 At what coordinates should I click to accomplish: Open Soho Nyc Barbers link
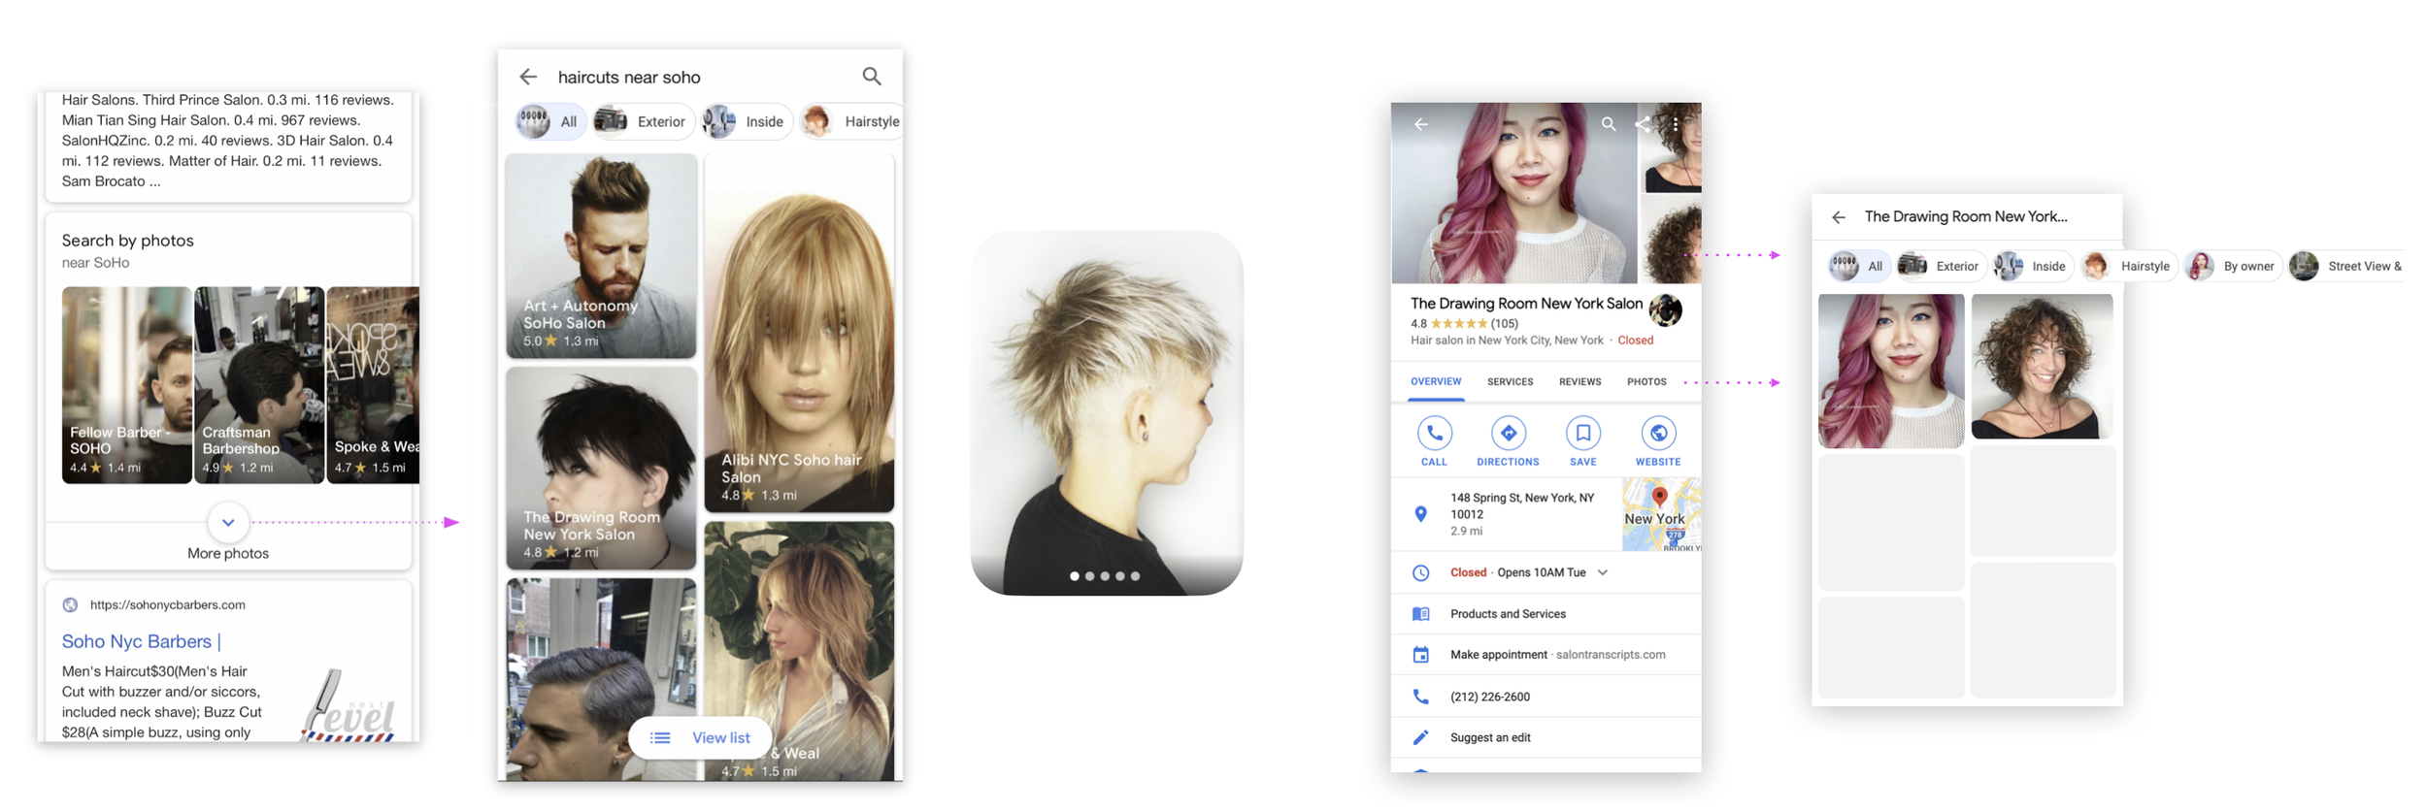142,641
